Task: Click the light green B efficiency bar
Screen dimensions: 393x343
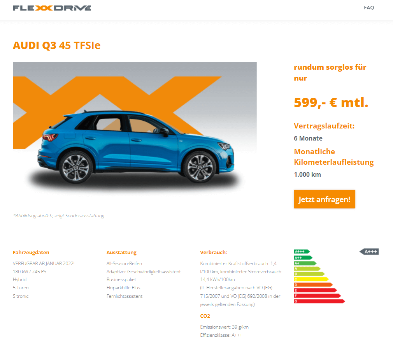Action: pos(309,274)
